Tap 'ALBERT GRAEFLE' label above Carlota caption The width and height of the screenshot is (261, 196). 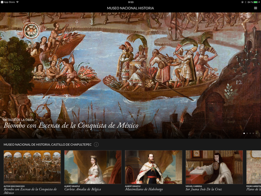point(72,186)
